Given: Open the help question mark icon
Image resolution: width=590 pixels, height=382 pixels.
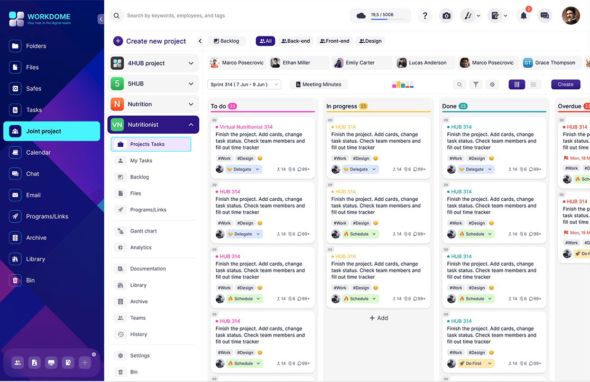Looking at the screenshot, I should (425, 16).
